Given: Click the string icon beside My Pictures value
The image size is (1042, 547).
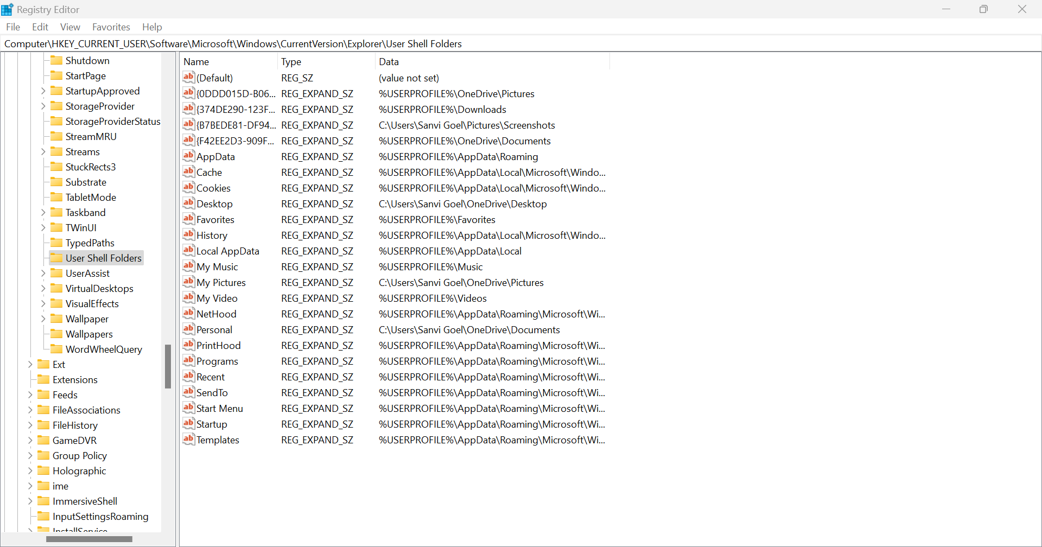Looking at the screenshot, I should pos(188,282).
